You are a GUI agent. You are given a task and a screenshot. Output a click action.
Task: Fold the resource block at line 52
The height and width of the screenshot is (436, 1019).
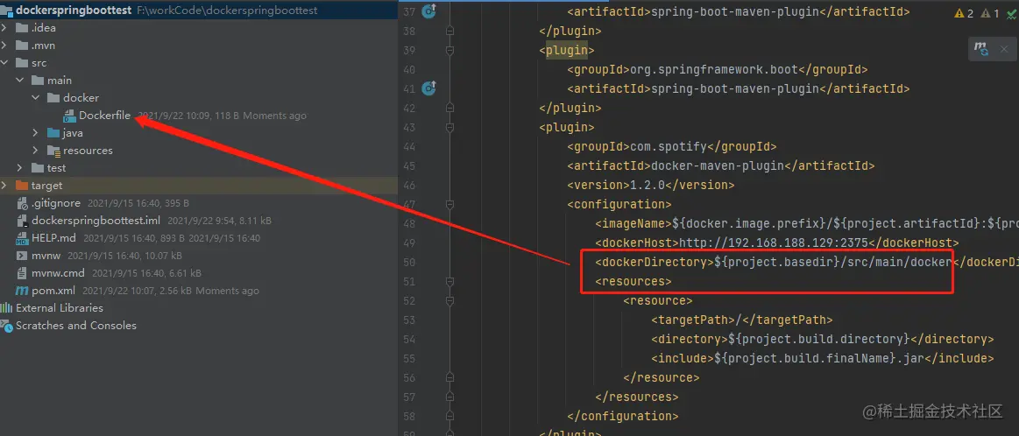(449, 301)
